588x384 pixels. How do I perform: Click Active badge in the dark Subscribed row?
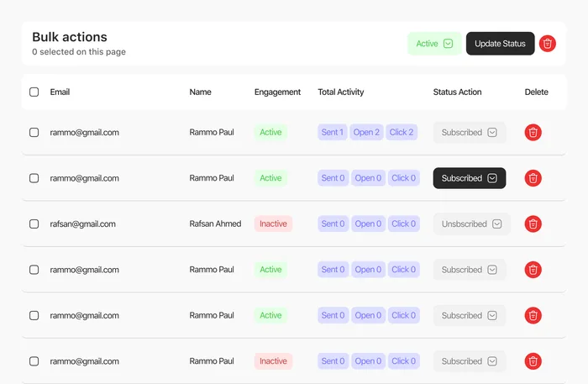click(270, 178)
